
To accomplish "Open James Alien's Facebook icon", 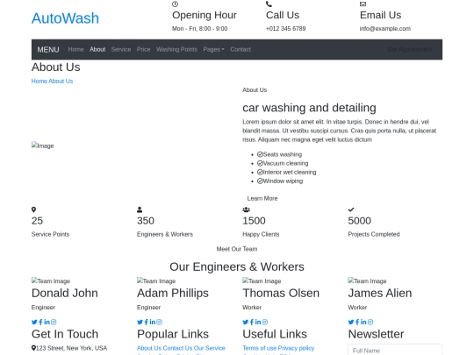I will pyautogui.click(x=357, y=322).
